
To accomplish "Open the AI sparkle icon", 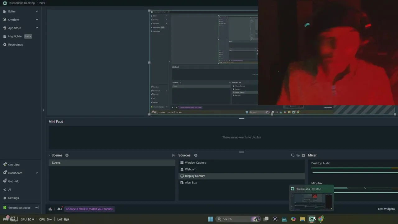I will click(5, 189).
